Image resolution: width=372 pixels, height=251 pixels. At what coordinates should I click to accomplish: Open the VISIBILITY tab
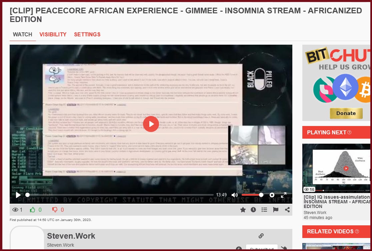click(x=53, y=34)
